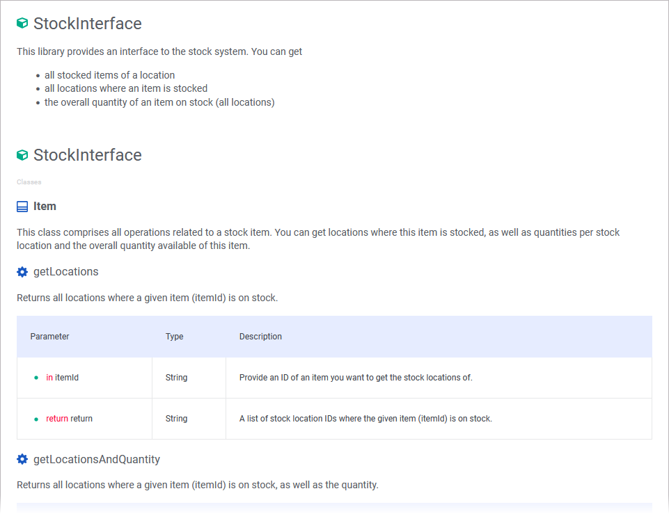Toggle visibility of the Classes section
Image resolution: width=669 pixels, height=514 pixels.
29,182
